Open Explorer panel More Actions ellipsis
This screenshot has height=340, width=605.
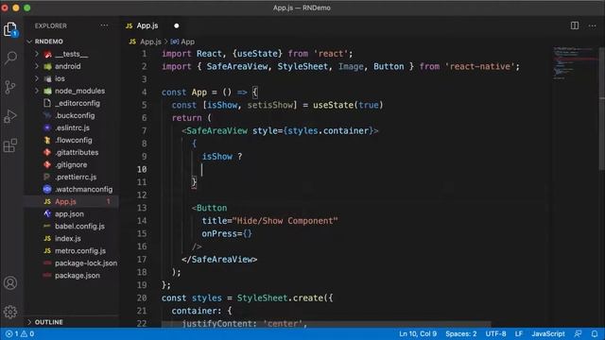click(104, 25)
